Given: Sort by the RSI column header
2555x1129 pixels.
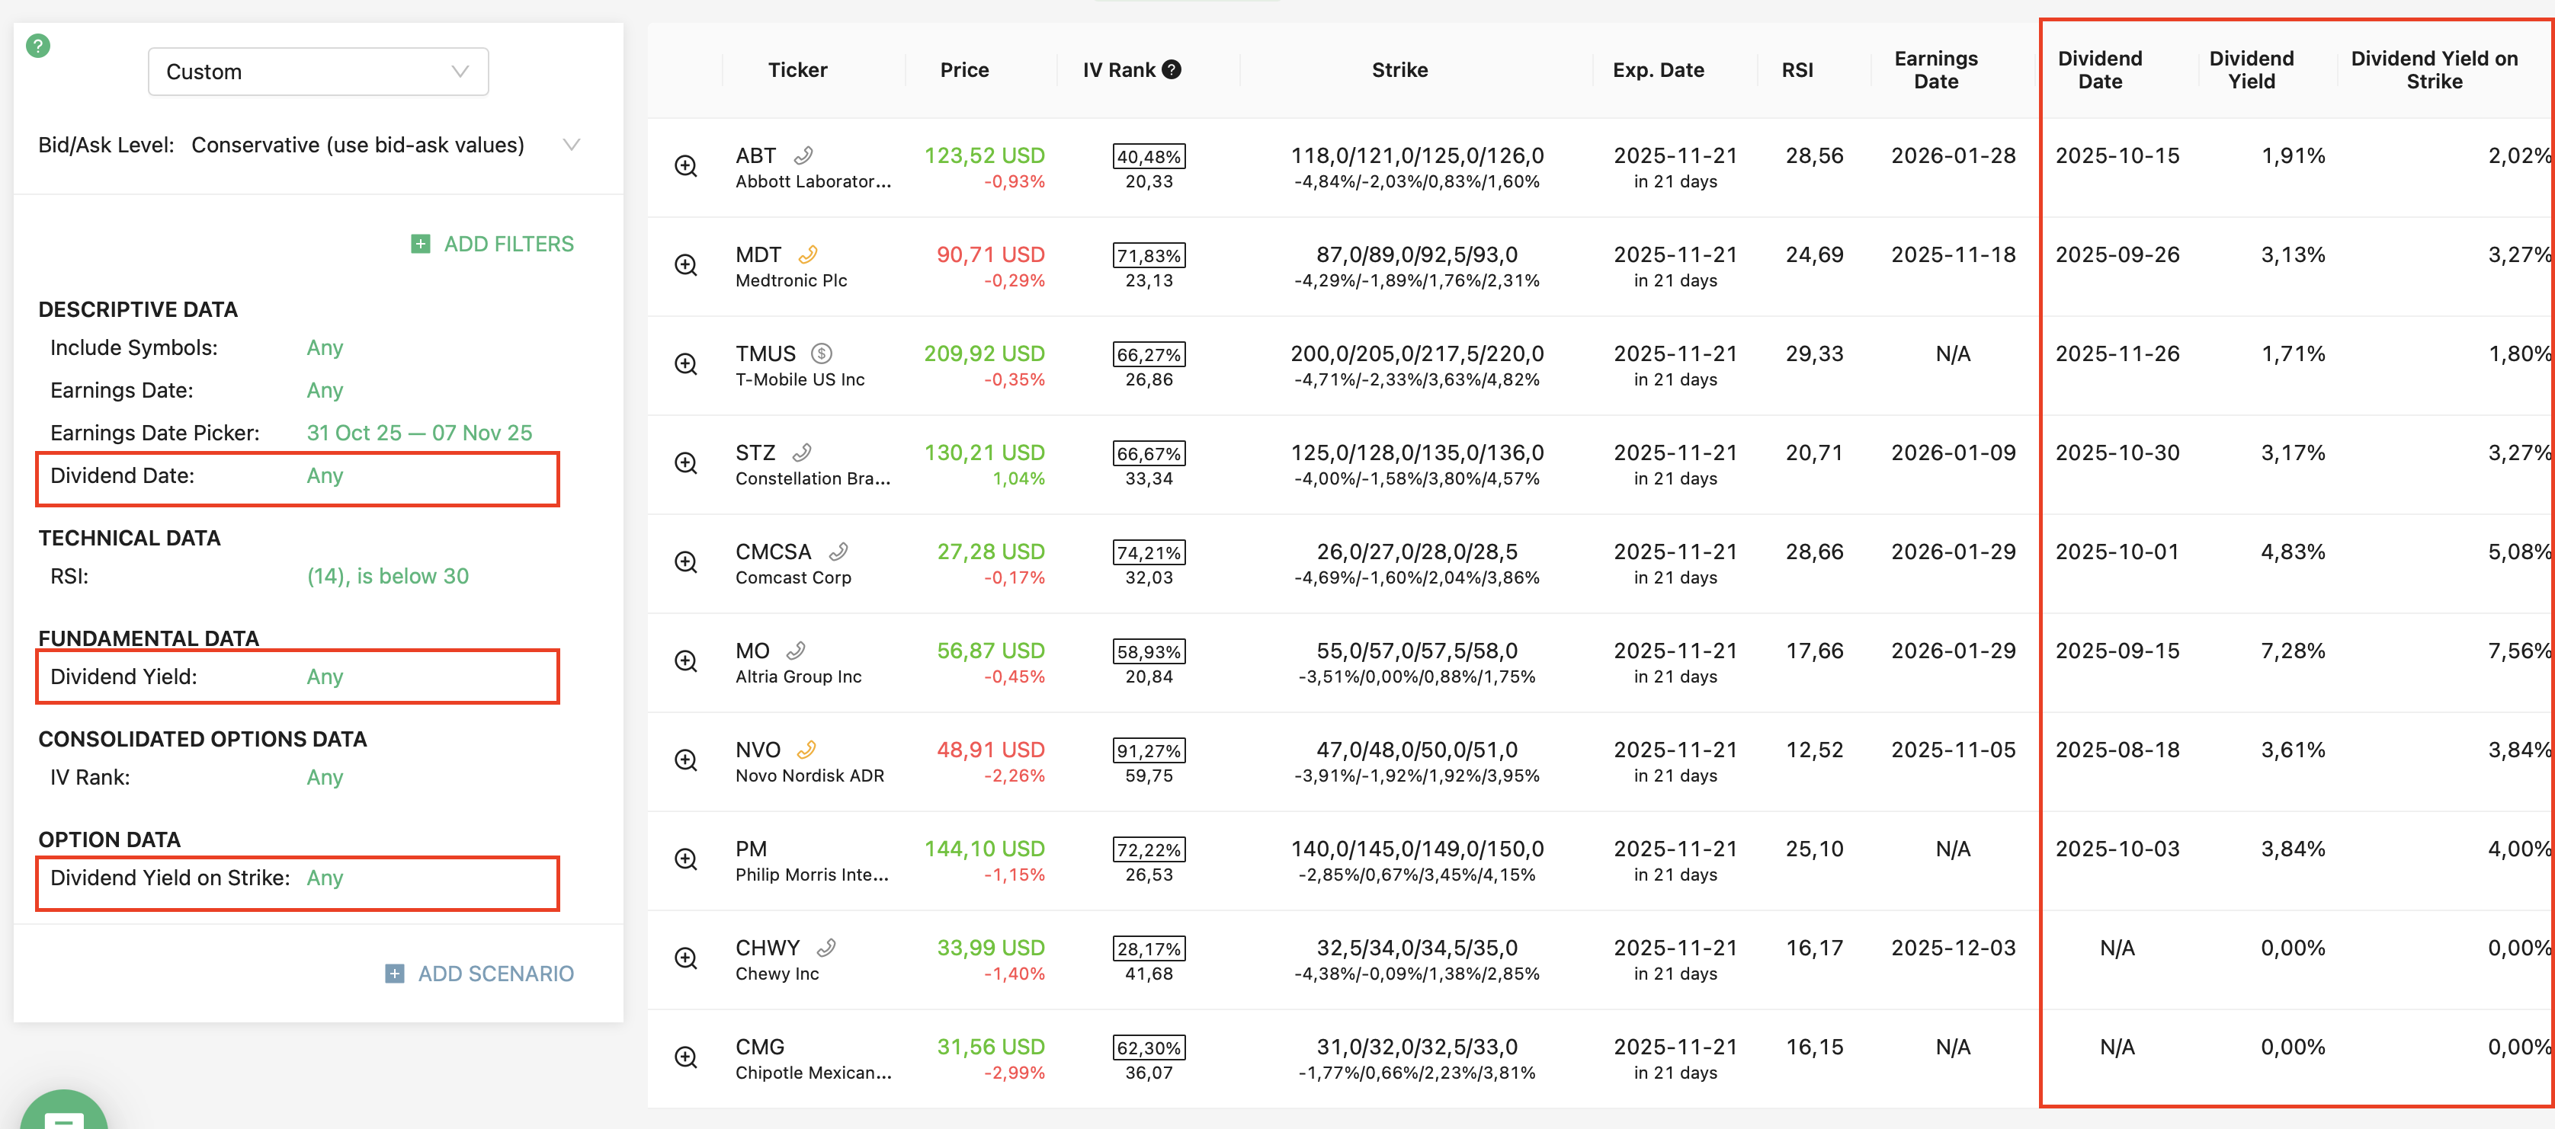Looking at the screenshot, I should (1797, 69).
